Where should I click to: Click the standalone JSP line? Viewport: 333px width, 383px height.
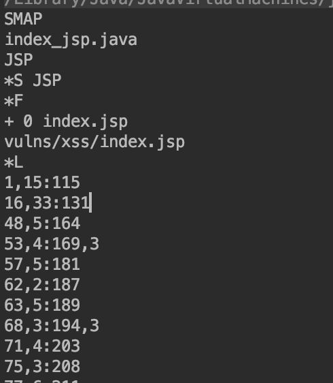pyautogui.click(x=18, y=60)
